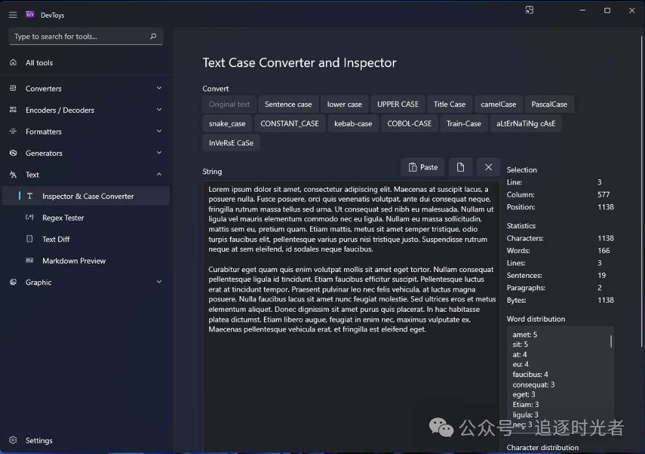Apply aLtErNaTiNg cAsE conversion
Screen dimensions: 645x454
tap(526, 123)
